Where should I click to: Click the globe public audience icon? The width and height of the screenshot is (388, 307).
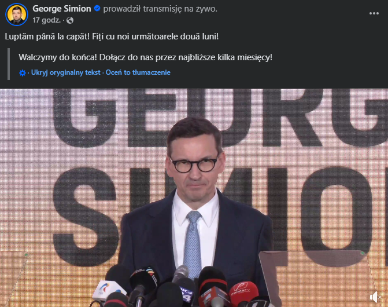70,20
